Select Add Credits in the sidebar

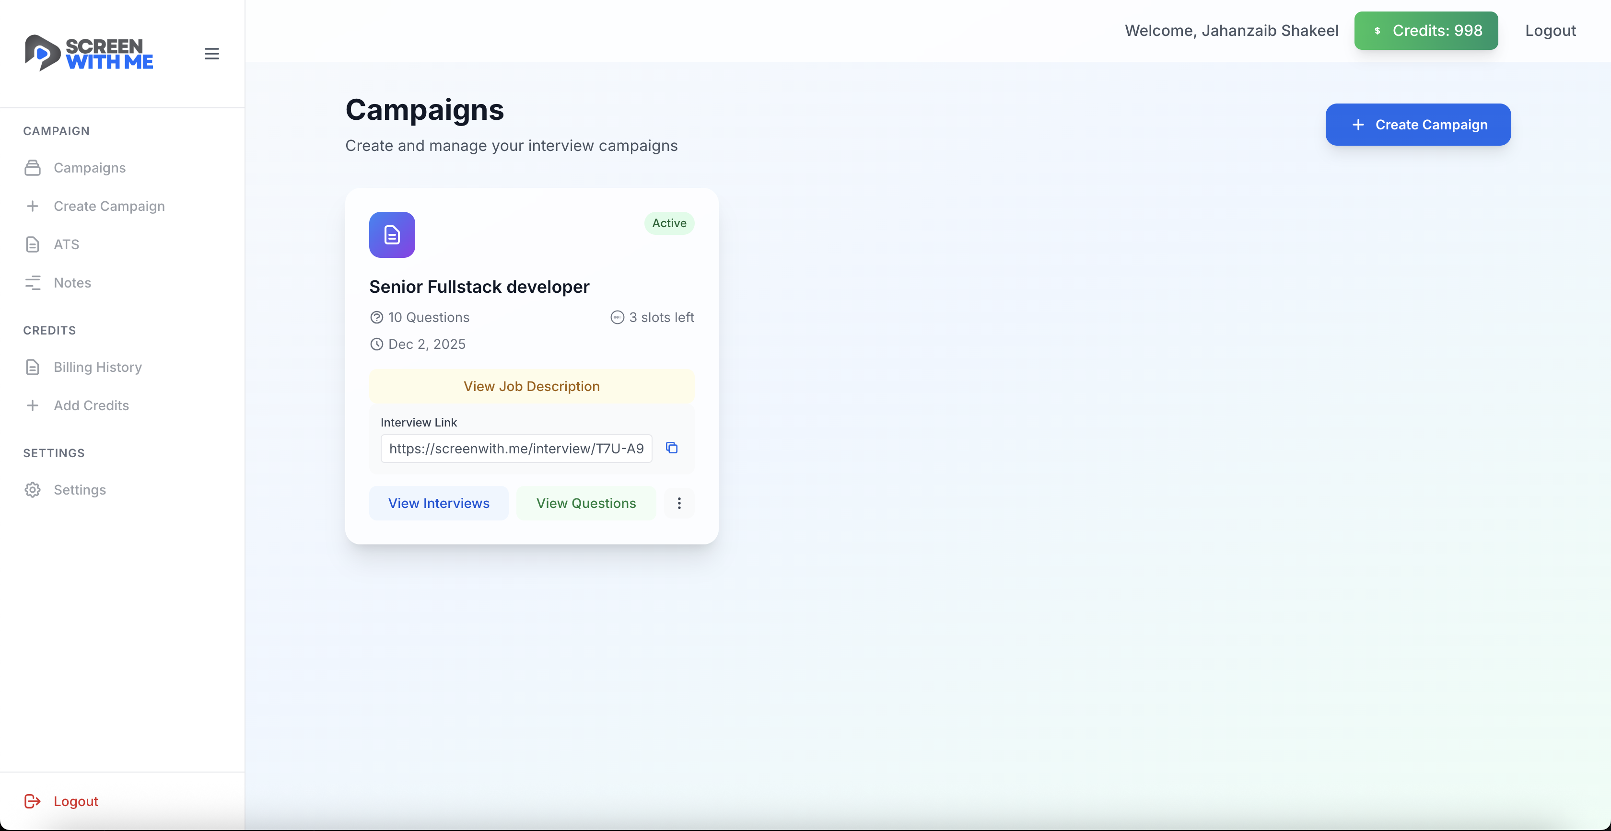(91, 405)
